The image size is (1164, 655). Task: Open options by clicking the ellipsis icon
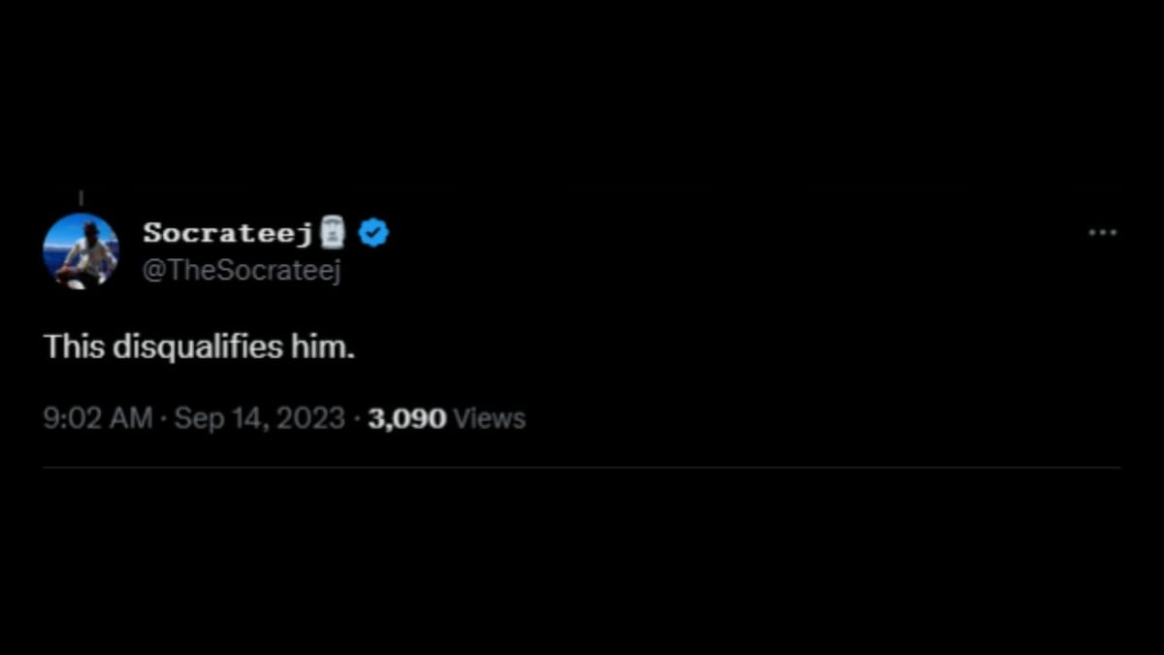(1102, 231)
